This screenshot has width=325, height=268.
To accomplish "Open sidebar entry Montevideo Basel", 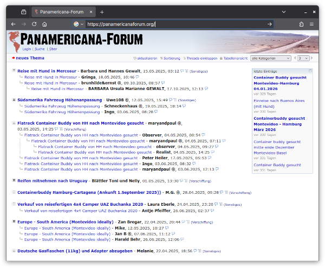I will click(x=277, y=147).
